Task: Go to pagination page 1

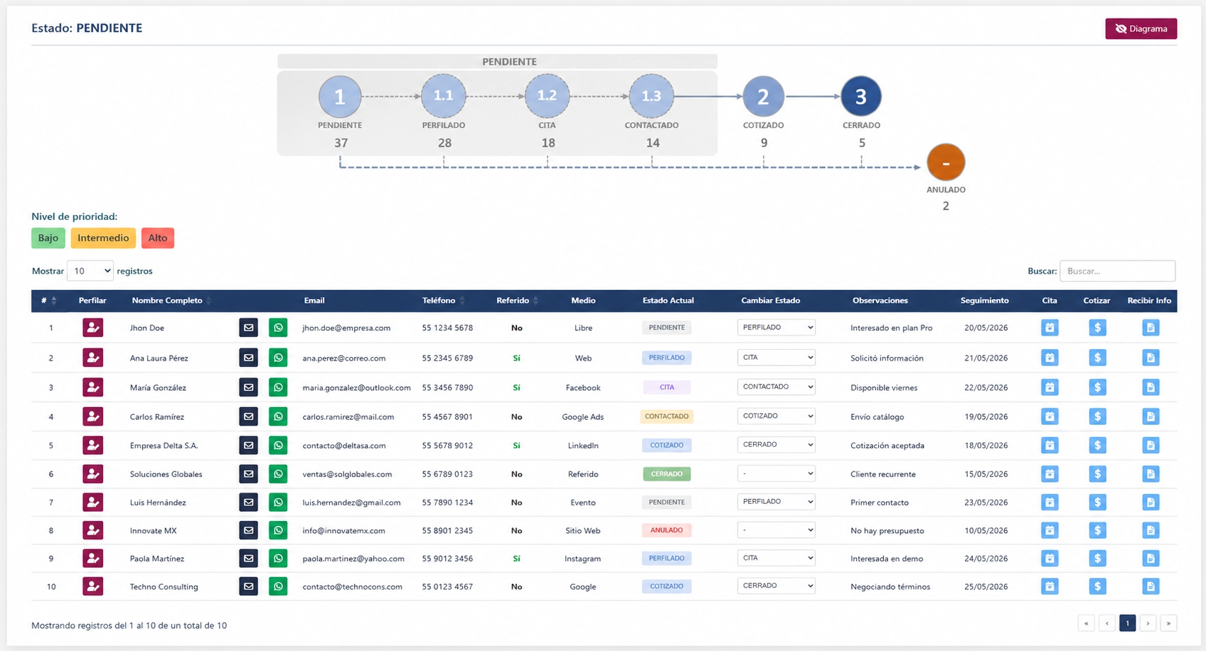Action: [x=1128, y=623]
